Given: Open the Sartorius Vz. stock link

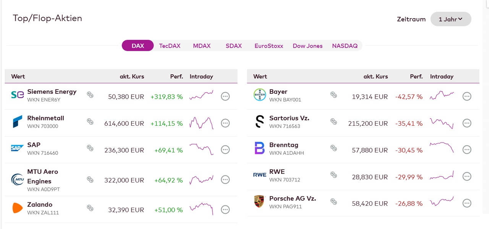Looking at the screenshot, I should [289, 118].
